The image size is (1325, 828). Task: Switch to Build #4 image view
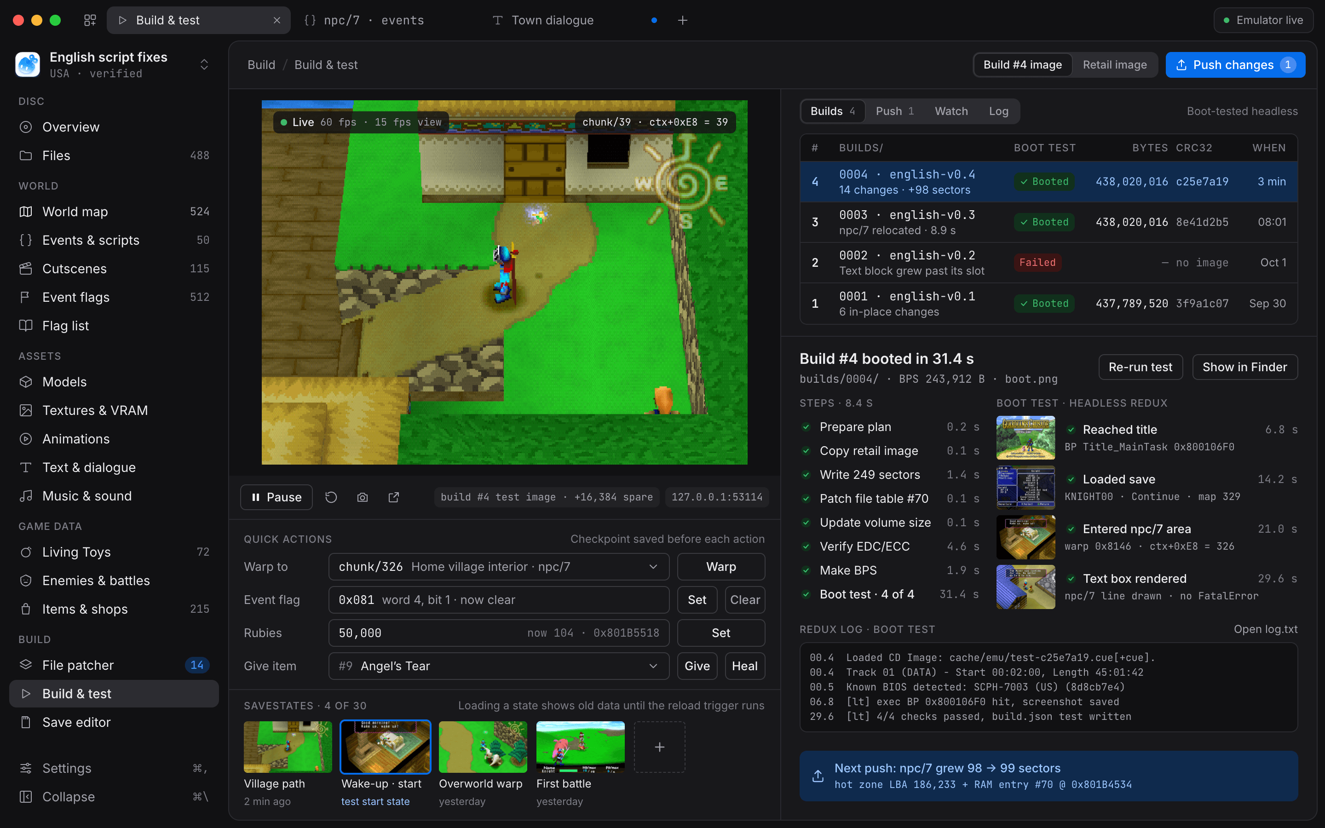1022,64
